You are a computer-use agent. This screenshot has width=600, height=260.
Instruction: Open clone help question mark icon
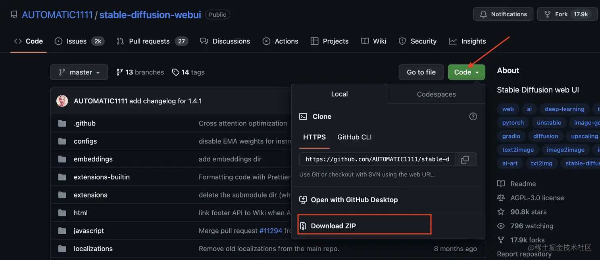pyautogui.click(x=473, y=116)
